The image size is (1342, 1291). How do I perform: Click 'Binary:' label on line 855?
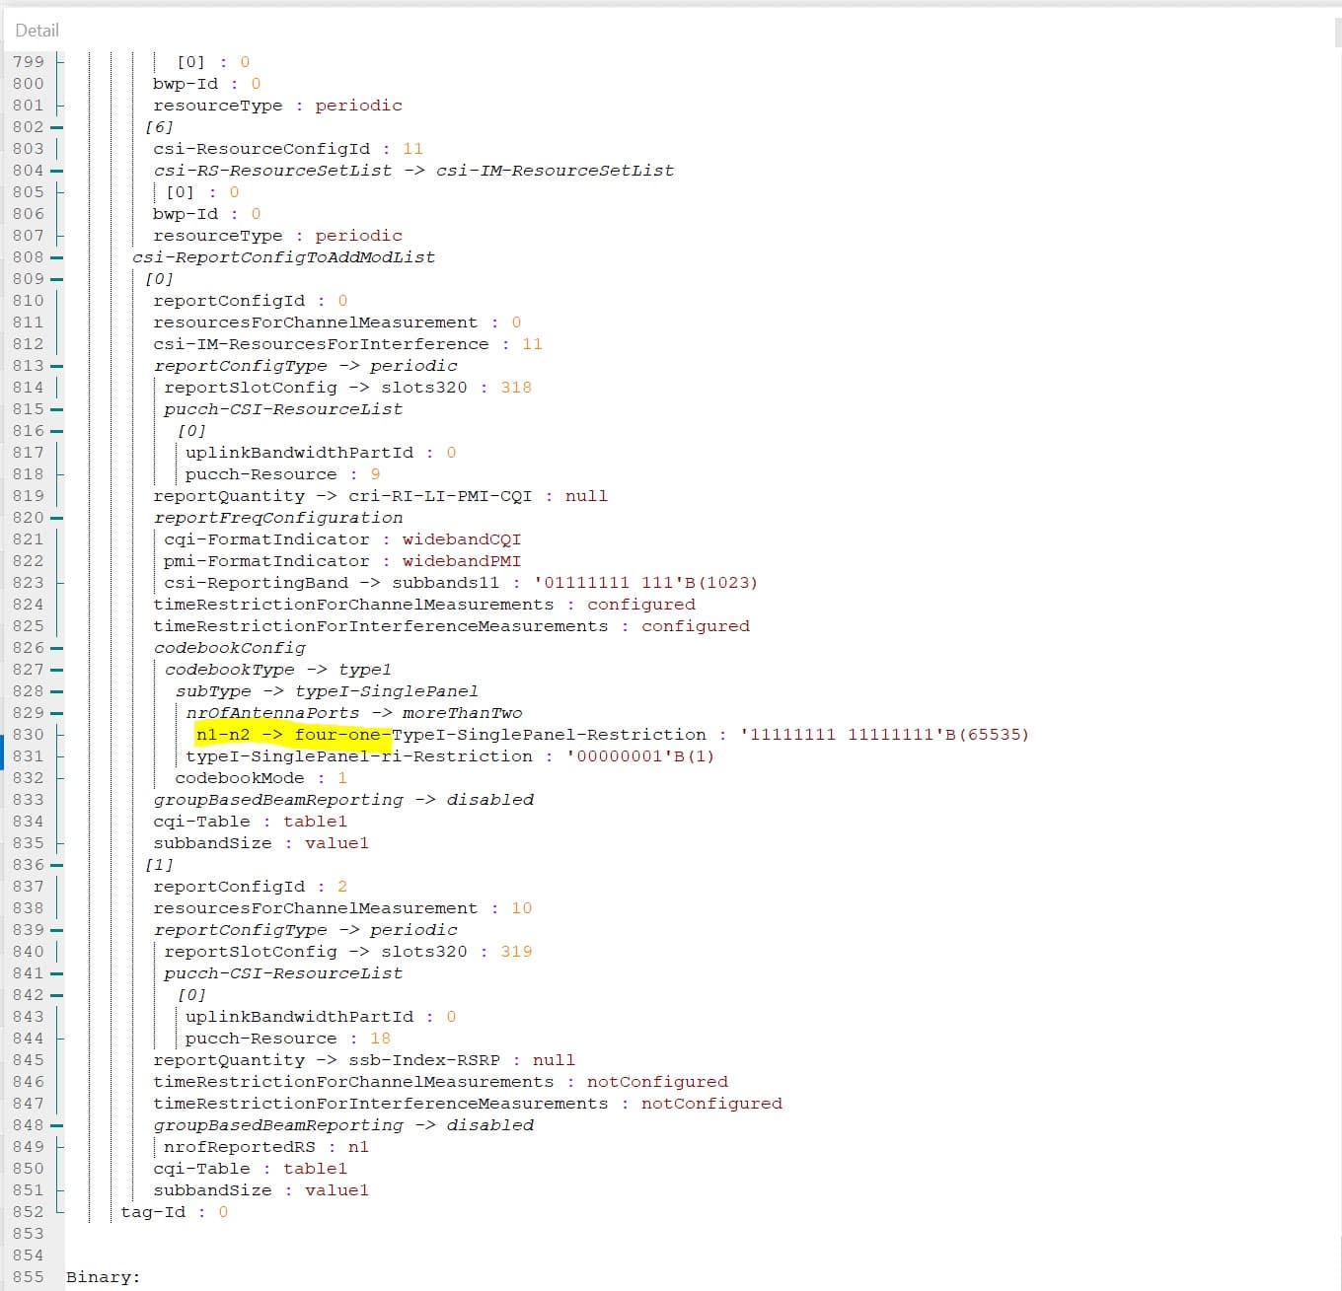click(x=104, y=1277)
